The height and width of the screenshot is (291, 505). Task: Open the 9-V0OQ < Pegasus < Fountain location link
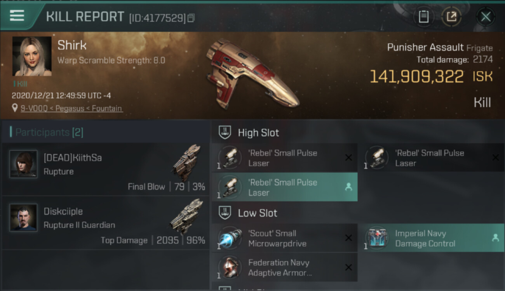click(x=71, y=109)
